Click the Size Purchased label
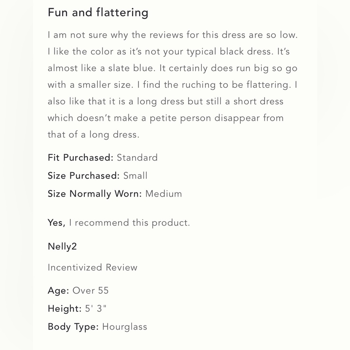Screen dimensions: 350x350 84,176
